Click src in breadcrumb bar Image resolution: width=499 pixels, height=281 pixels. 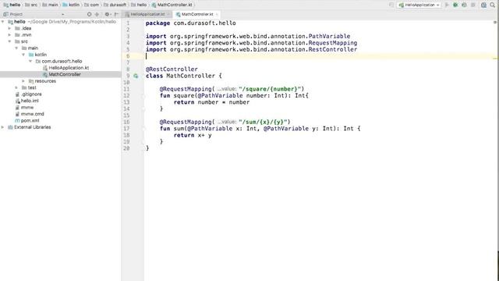(x=31, y=5)
